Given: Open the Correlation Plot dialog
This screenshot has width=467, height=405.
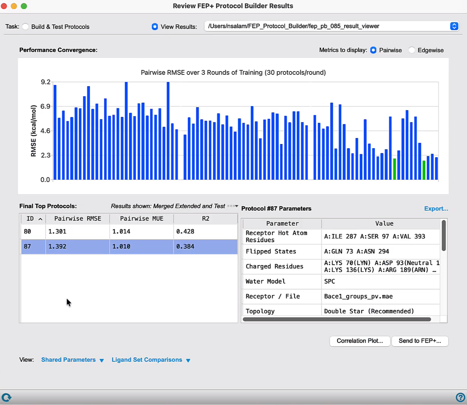Looking at the screenshot, I should coord(360,341).
